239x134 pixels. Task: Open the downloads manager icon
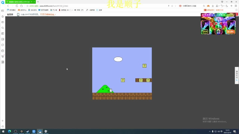pyautogui.click(x=213, y=6)
